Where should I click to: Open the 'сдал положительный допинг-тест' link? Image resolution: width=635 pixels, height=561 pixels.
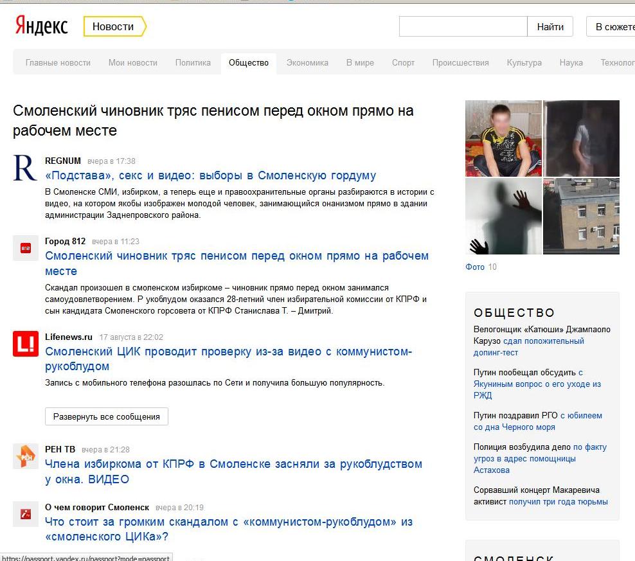tap(528, 347)
